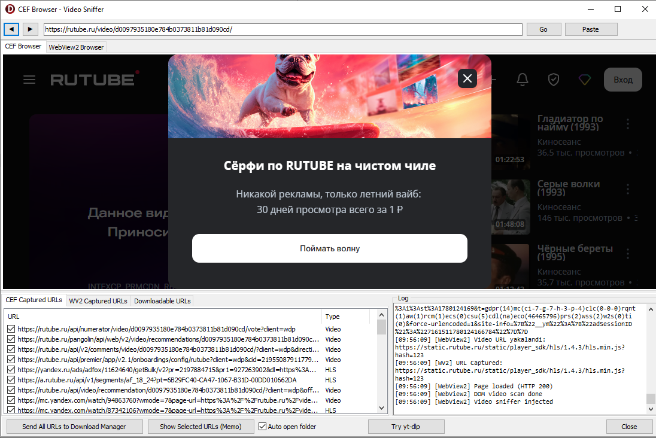Open Гладиатор по найму (1993) title link
Viewport: 656px width, 438px height.
coord(570,123)
